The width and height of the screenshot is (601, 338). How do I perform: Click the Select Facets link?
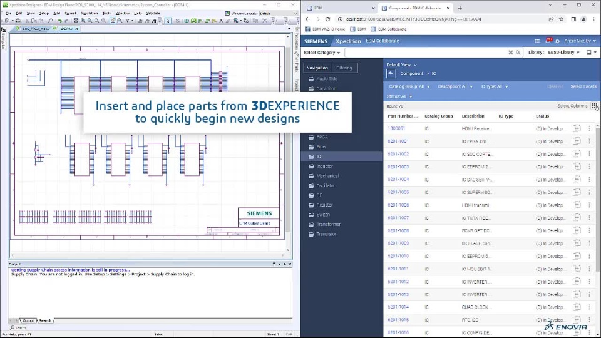pyautogui.click(x=583, y=86)
